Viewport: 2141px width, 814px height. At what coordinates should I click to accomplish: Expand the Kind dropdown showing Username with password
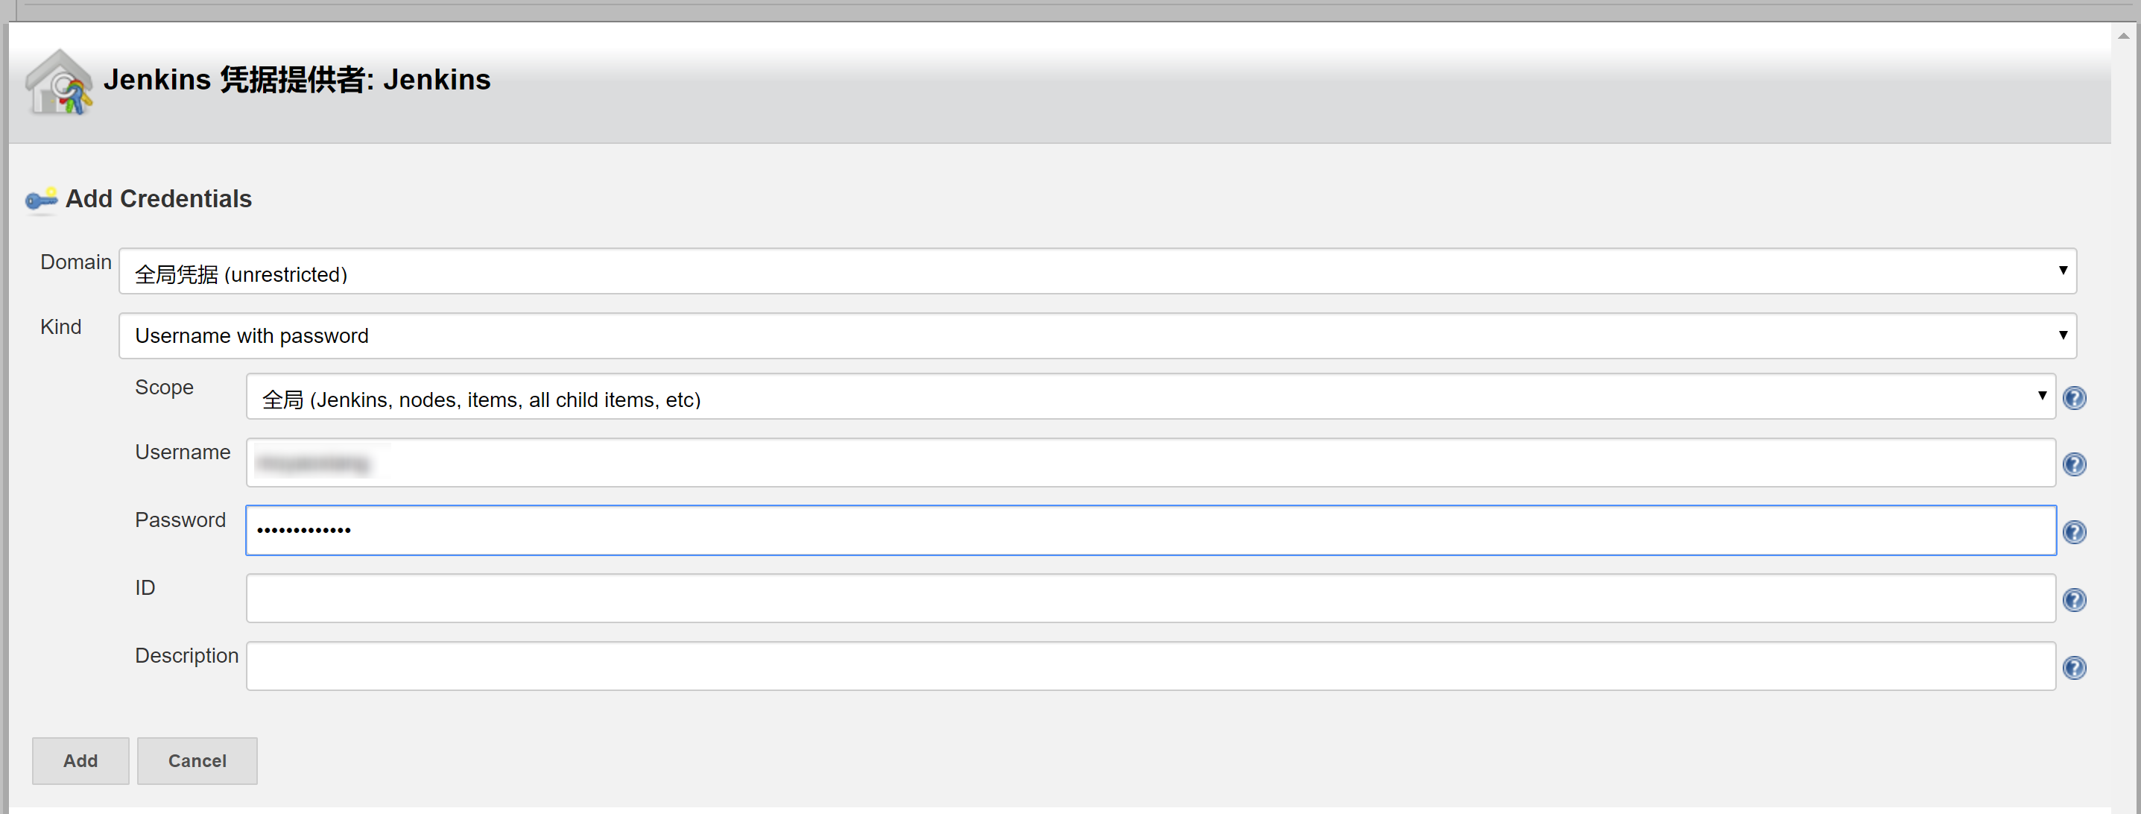[x=1097, y=336]
